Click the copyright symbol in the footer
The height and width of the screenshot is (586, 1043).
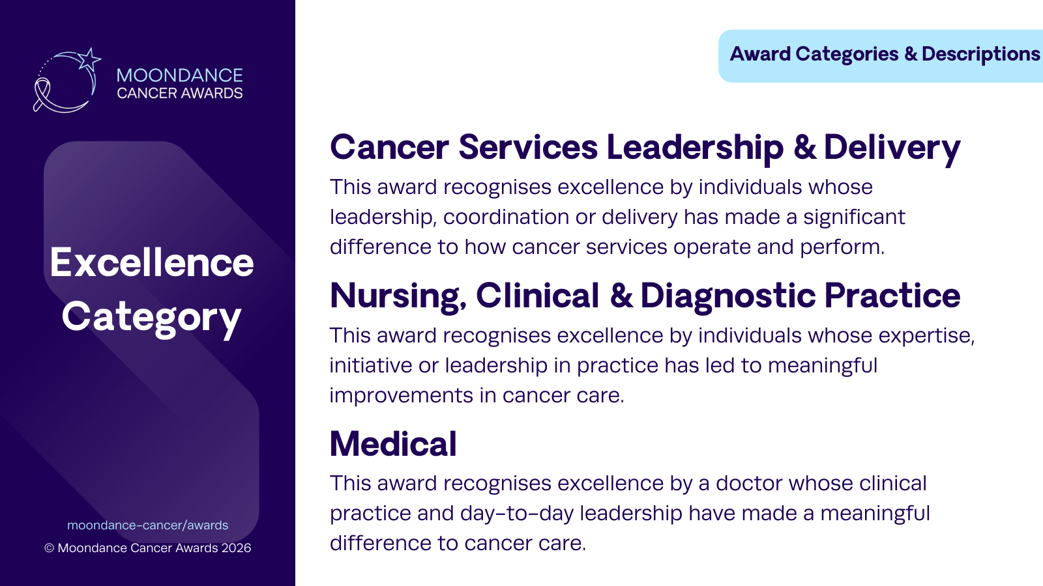[49, 548]
